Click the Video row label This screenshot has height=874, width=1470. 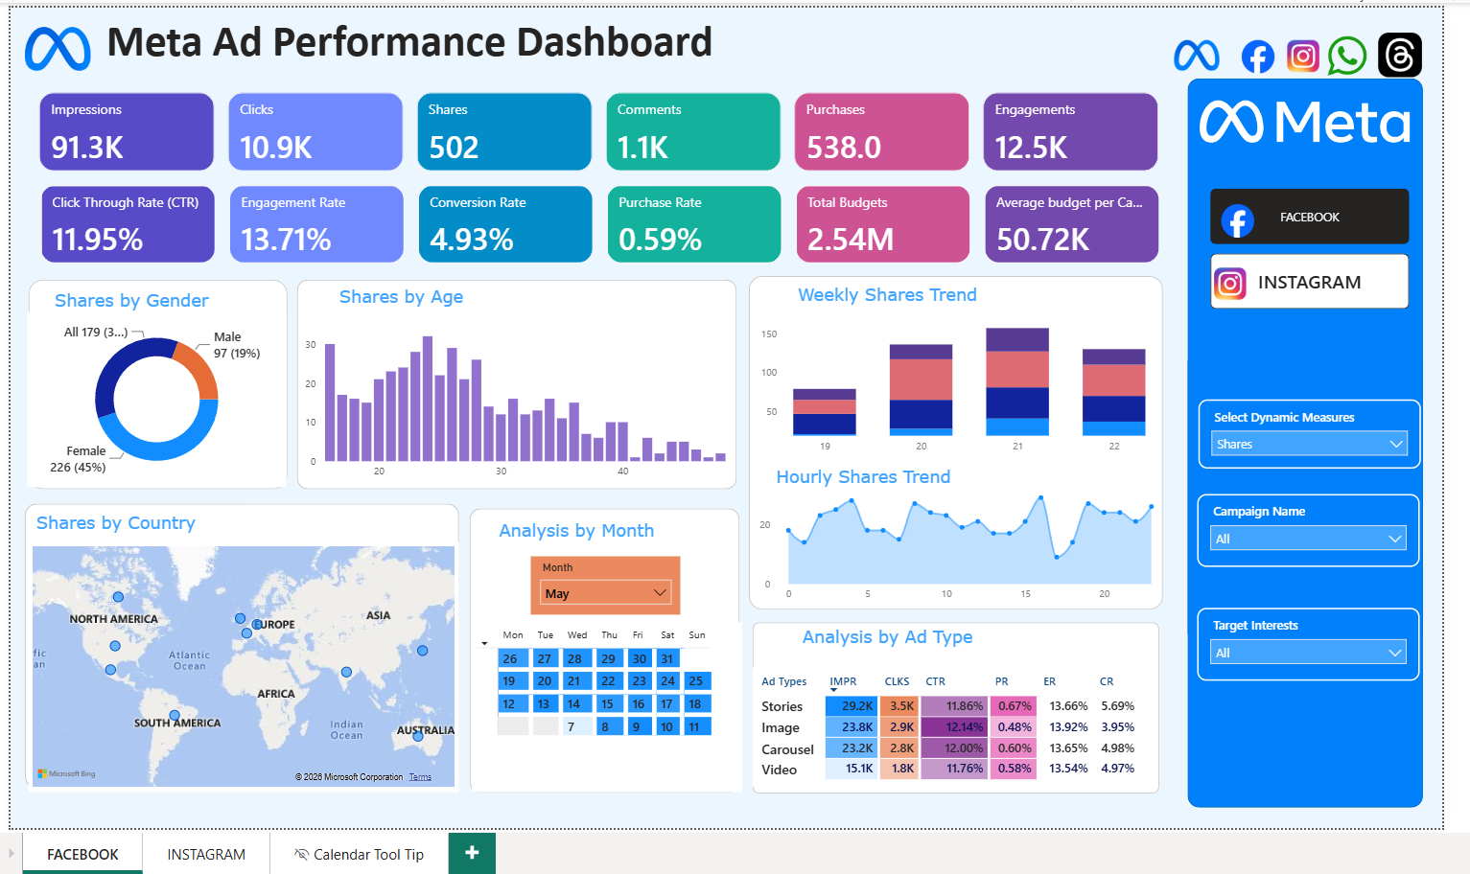(779, 770)
